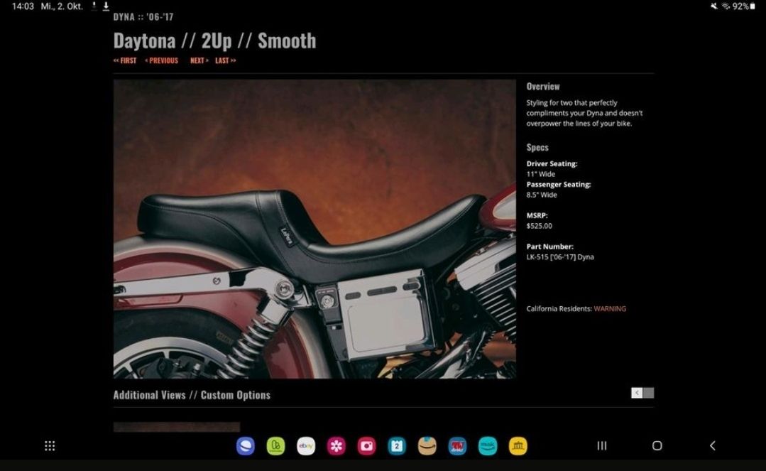The height and width of the screenshot is (471, 766).
Task: Tap the Android home button
Action: [657, 446]
